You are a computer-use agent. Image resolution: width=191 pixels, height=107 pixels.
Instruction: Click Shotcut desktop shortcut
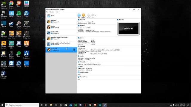coord(4,24)
